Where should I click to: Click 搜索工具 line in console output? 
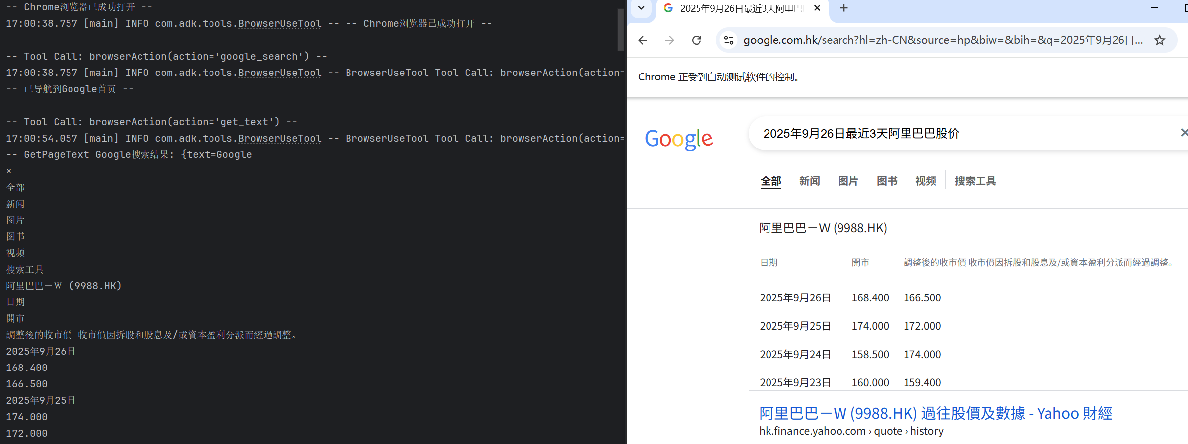point(25,269)
